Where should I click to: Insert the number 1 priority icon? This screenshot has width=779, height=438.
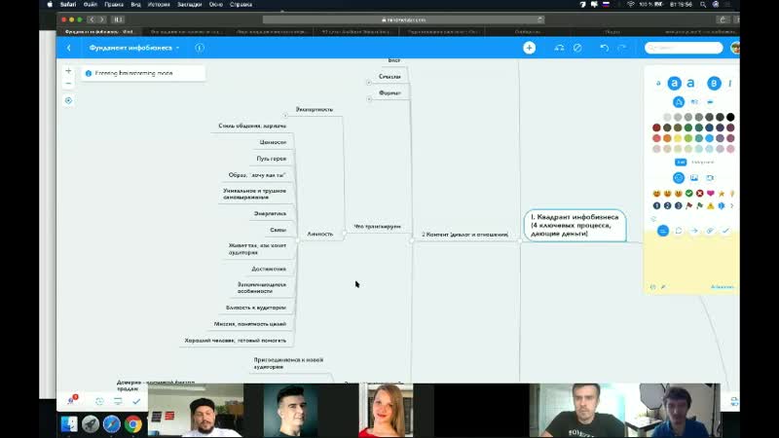pyautogui.click(x=656, y=205)
